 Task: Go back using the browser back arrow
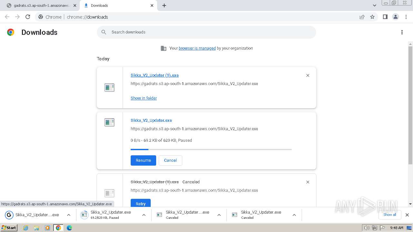[x=7, y=17]
